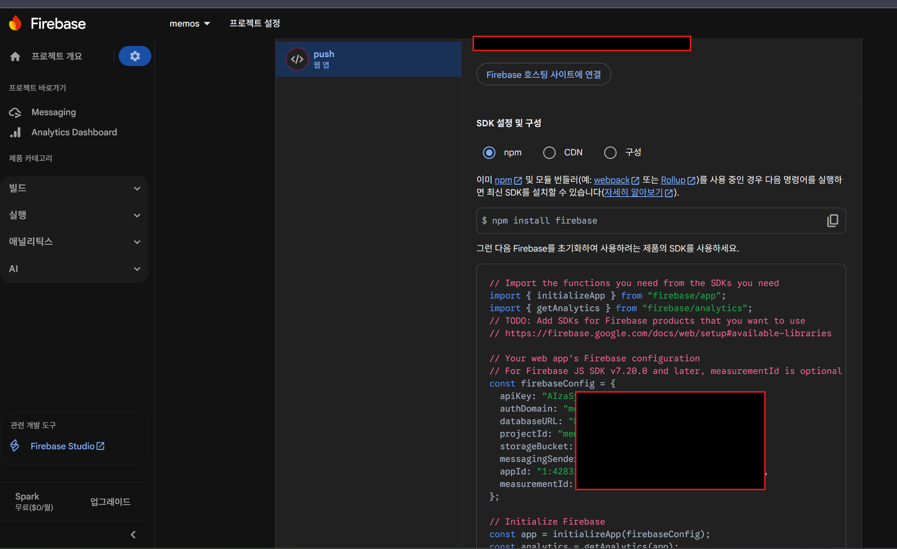Open project settings gear icon

pyautogui.click(x=135, y=56)
